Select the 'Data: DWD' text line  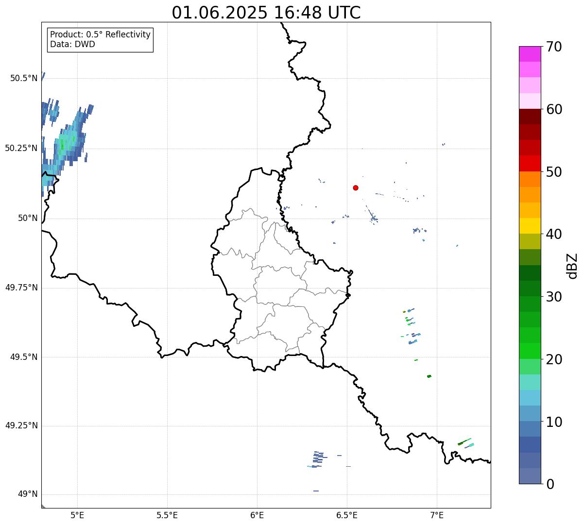(x=72, y=44)
